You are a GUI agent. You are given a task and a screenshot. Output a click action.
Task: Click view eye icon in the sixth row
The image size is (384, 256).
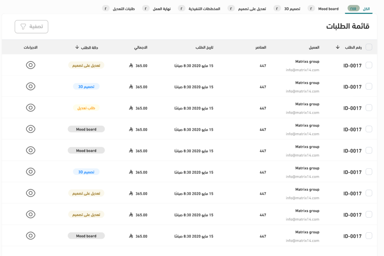(x=31, y=172)
